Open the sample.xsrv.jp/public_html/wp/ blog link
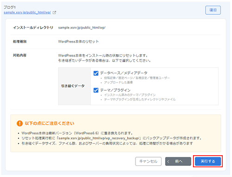232x177 pixels. point(27,13)
